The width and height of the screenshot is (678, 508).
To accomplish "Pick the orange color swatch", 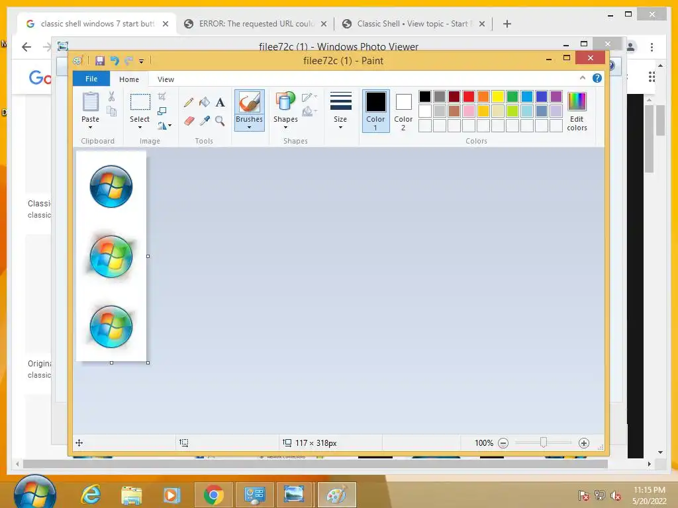I will tap(483, 97).
